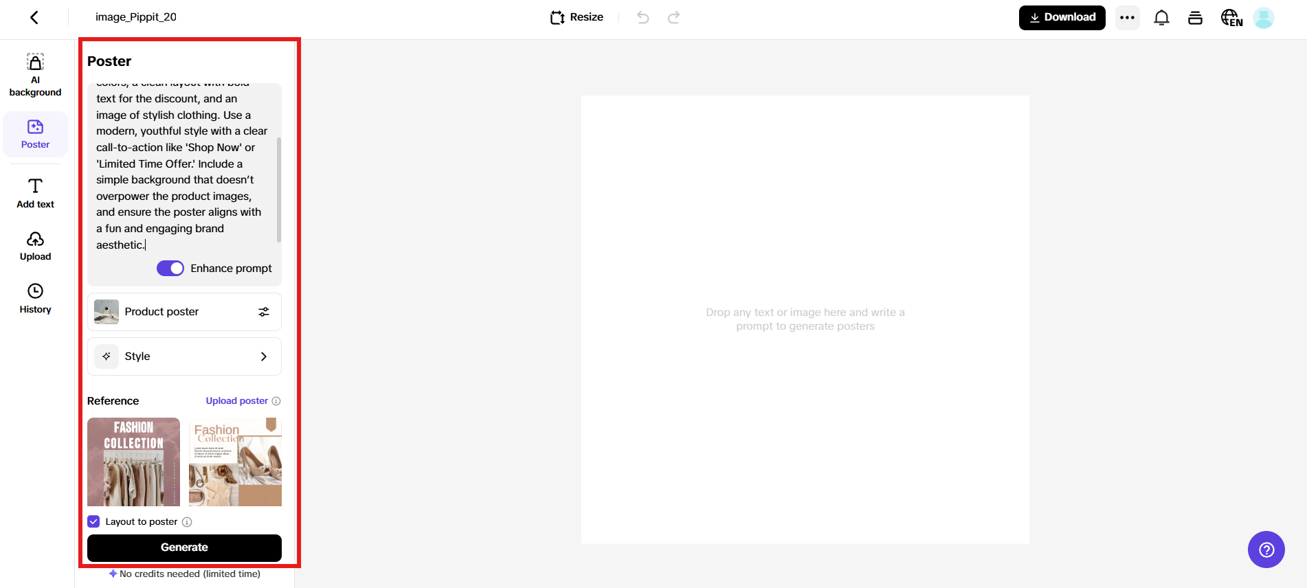Change language with the EN globe icon
This screenshot has height=588, width=1307.
1231,17
